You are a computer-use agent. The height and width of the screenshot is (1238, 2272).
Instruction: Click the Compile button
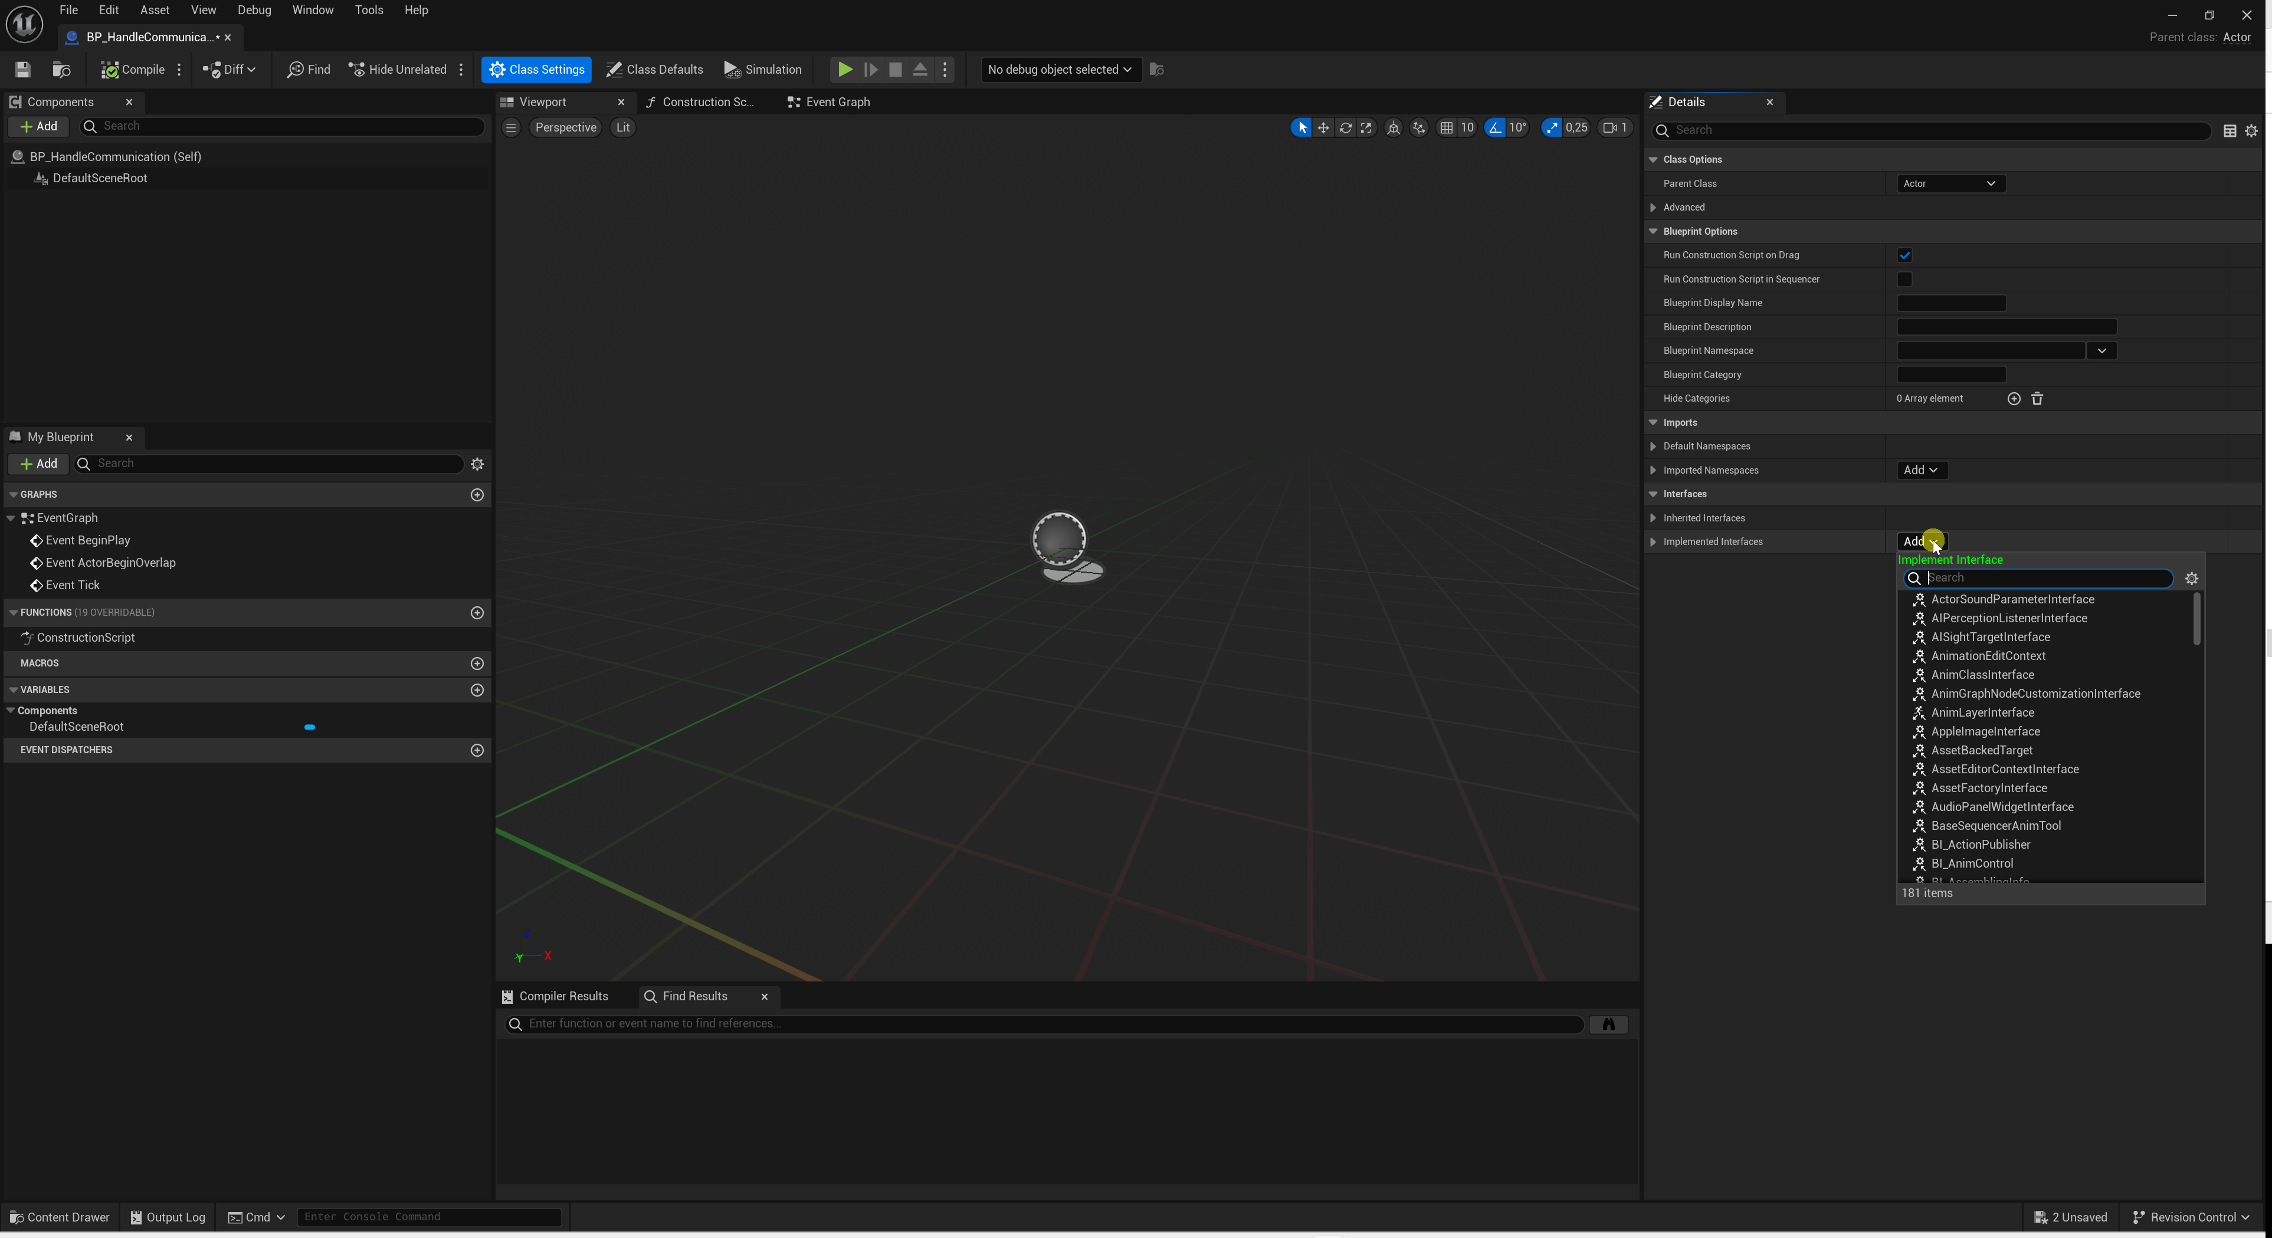point(132,70)
